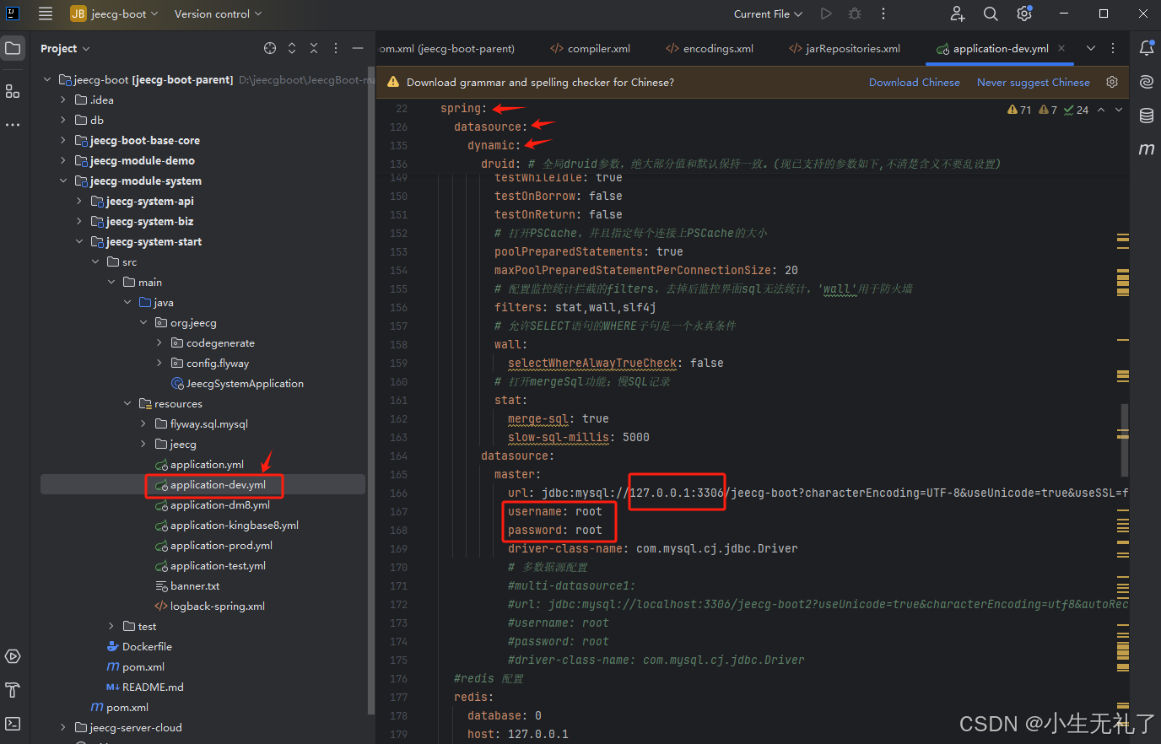Expand all nodes in Project panel
The height and width of the screenshot is (744, 1161).
292,48
